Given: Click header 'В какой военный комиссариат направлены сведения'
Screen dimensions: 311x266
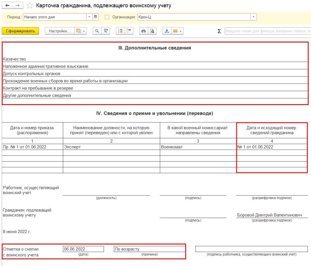Looking at the screenshot, I should [x=198, y=130].
